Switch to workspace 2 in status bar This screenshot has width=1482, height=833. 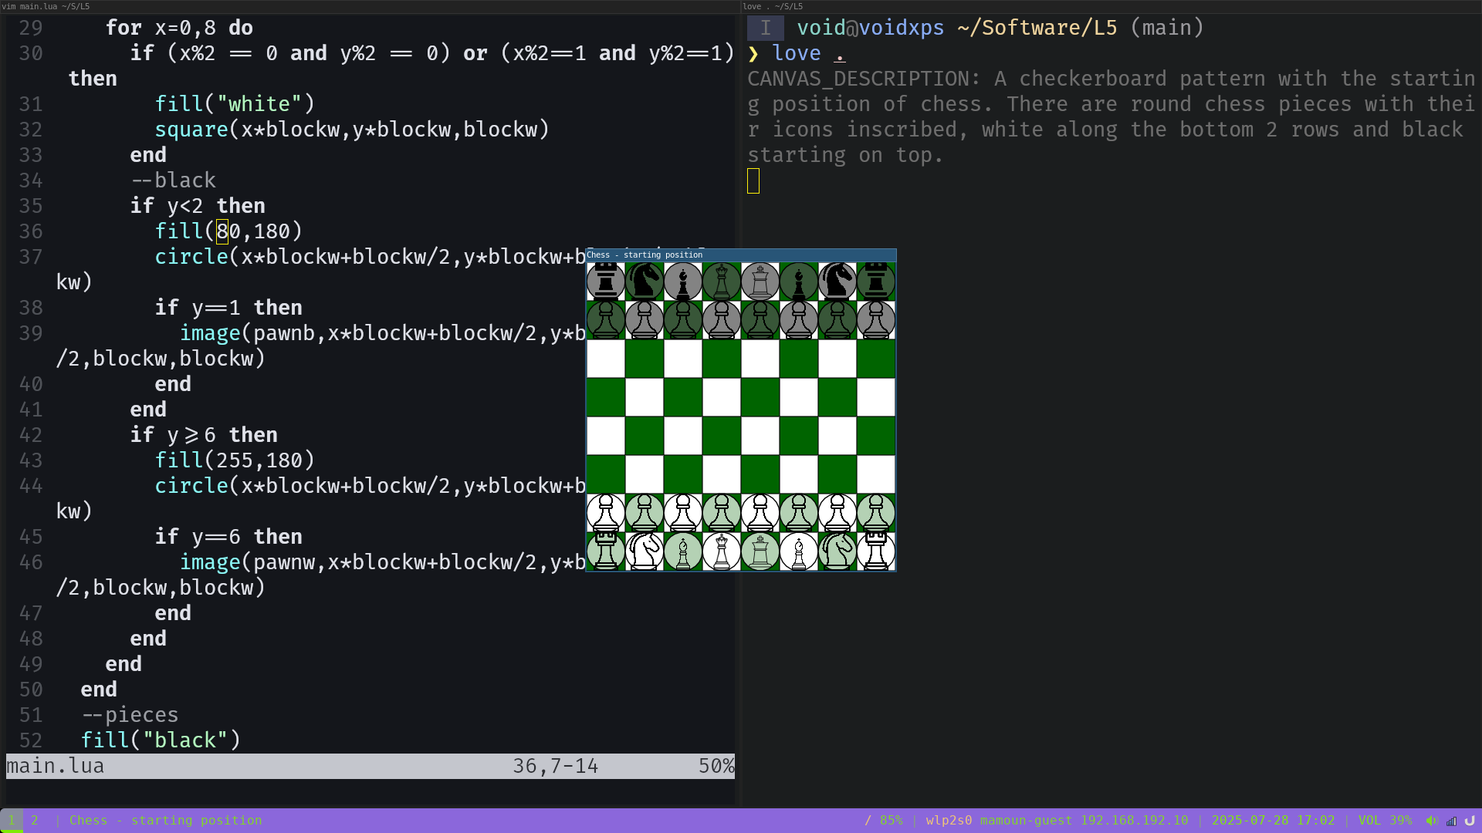35,821
